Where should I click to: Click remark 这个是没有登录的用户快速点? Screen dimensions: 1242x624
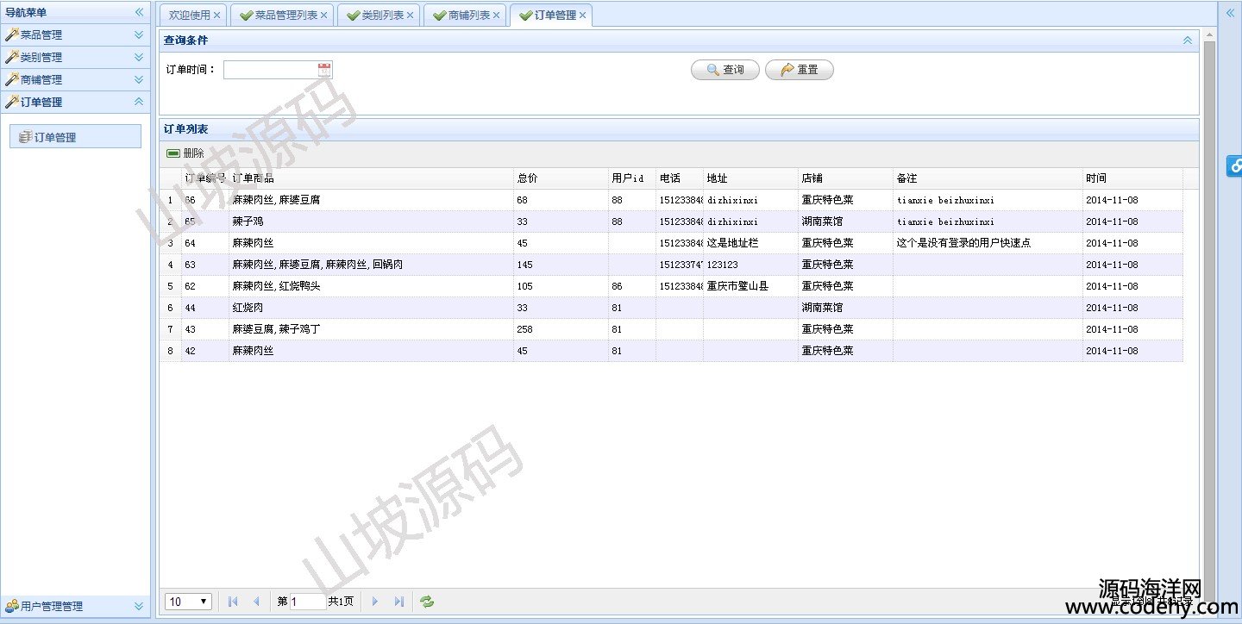[x=988, y=243]
